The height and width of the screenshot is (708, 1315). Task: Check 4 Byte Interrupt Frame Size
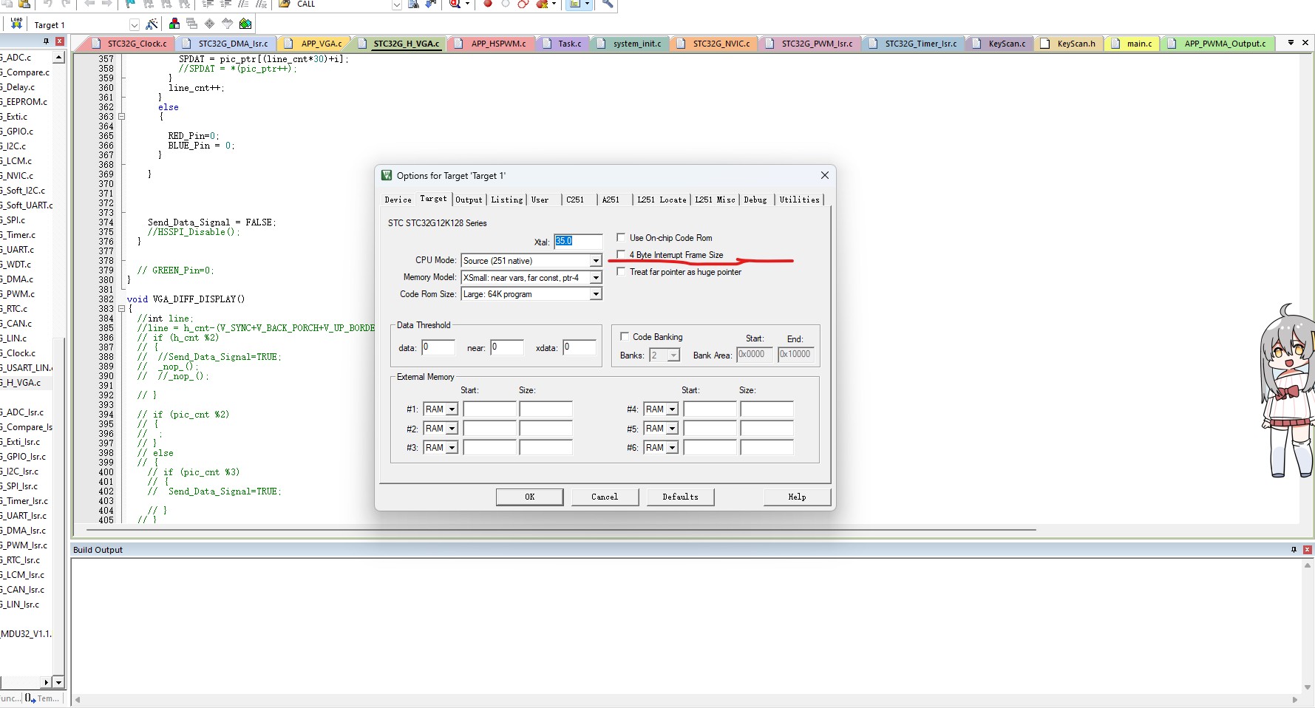(621, 255)
